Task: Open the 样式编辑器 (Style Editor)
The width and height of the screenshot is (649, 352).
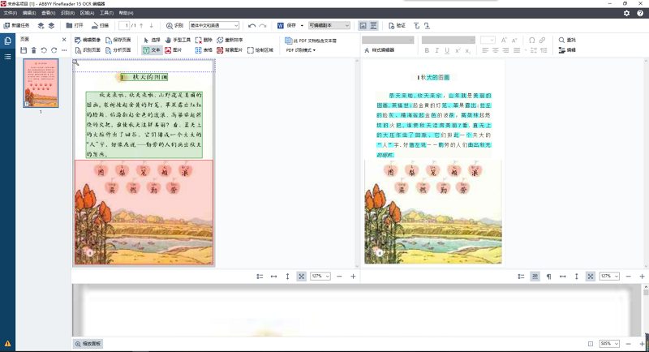Action: [379, 50]
